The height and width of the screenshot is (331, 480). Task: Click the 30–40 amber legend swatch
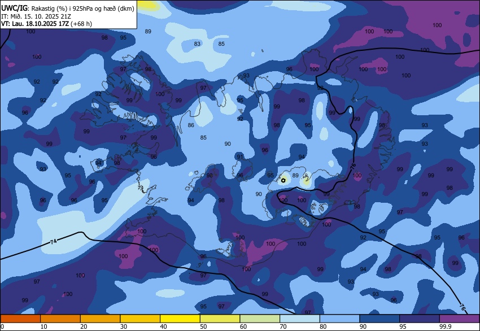140,319
